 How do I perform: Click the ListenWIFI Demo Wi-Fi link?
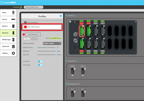click(x=55, y=38)
